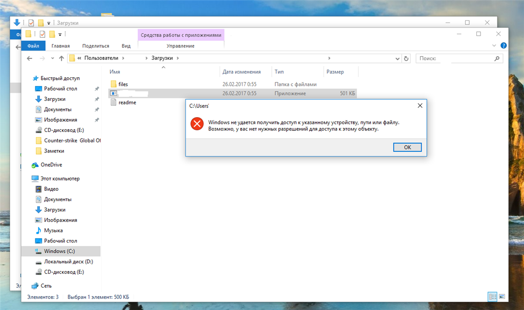The width and height of the screenshot is (524, 310).
Task: Click the status bar text Элементов: 3
Action: (x=43, y=297)
